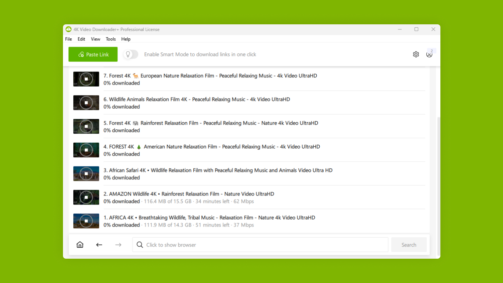This screenshot has height=283, width=503.
Task: Open the account profile icon with notification badge
Action: pyautogui.click(x=429, y=54)
